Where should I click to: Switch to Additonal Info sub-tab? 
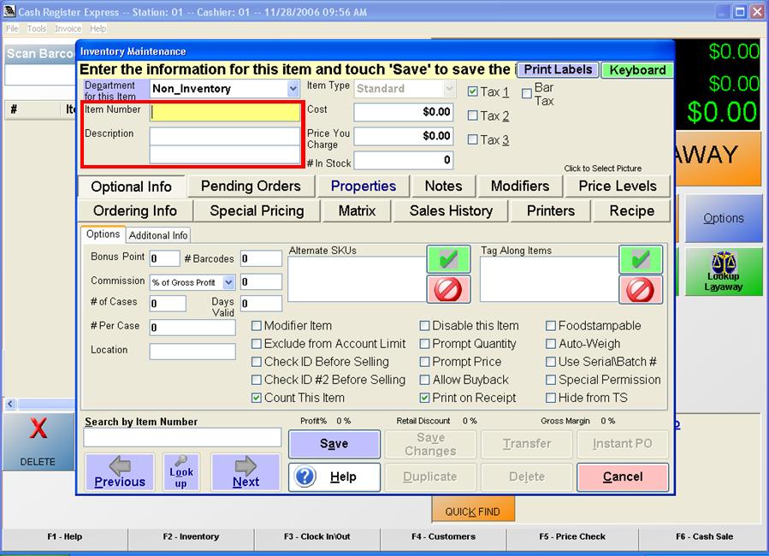(158, 235)
